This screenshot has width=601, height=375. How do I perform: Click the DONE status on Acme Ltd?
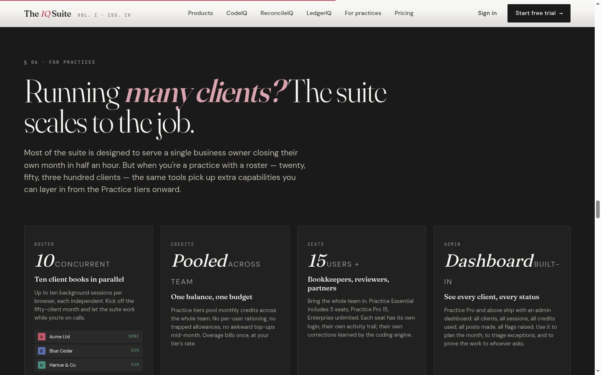click(x=134, y=336)
